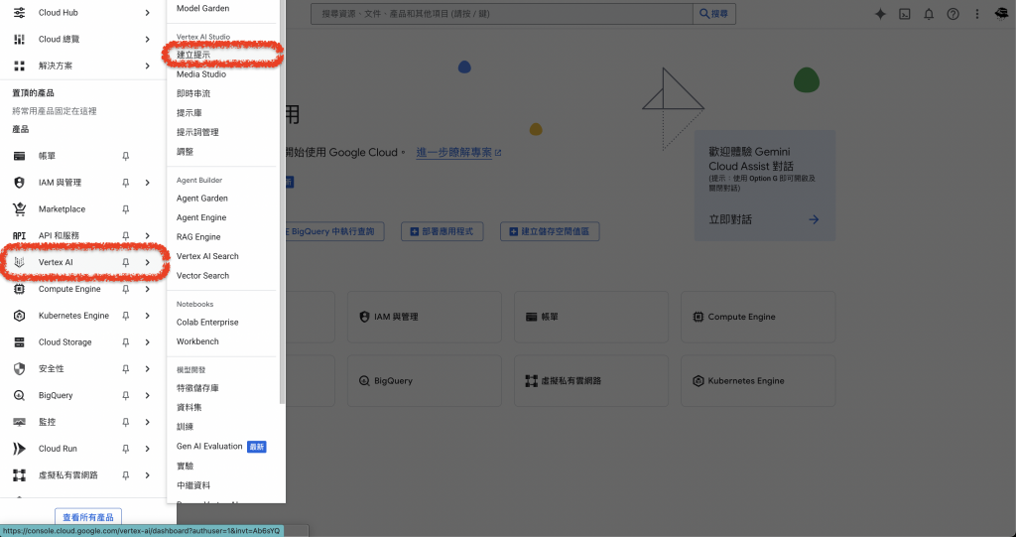Click the 解決方案 grid icon
Viewport: 1016px width, 537px height.
click(x=20, y=66)
